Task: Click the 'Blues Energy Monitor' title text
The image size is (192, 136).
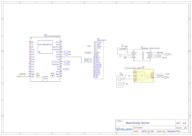Action: (x=138, y=123)
